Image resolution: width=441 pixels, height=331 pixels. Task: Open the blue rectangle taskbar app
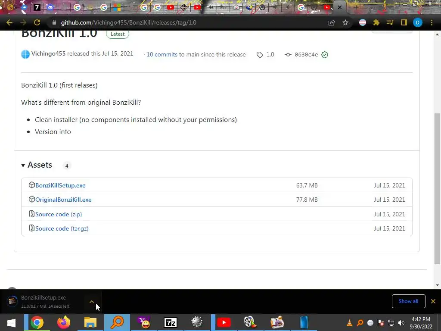[x=304, y=322]
